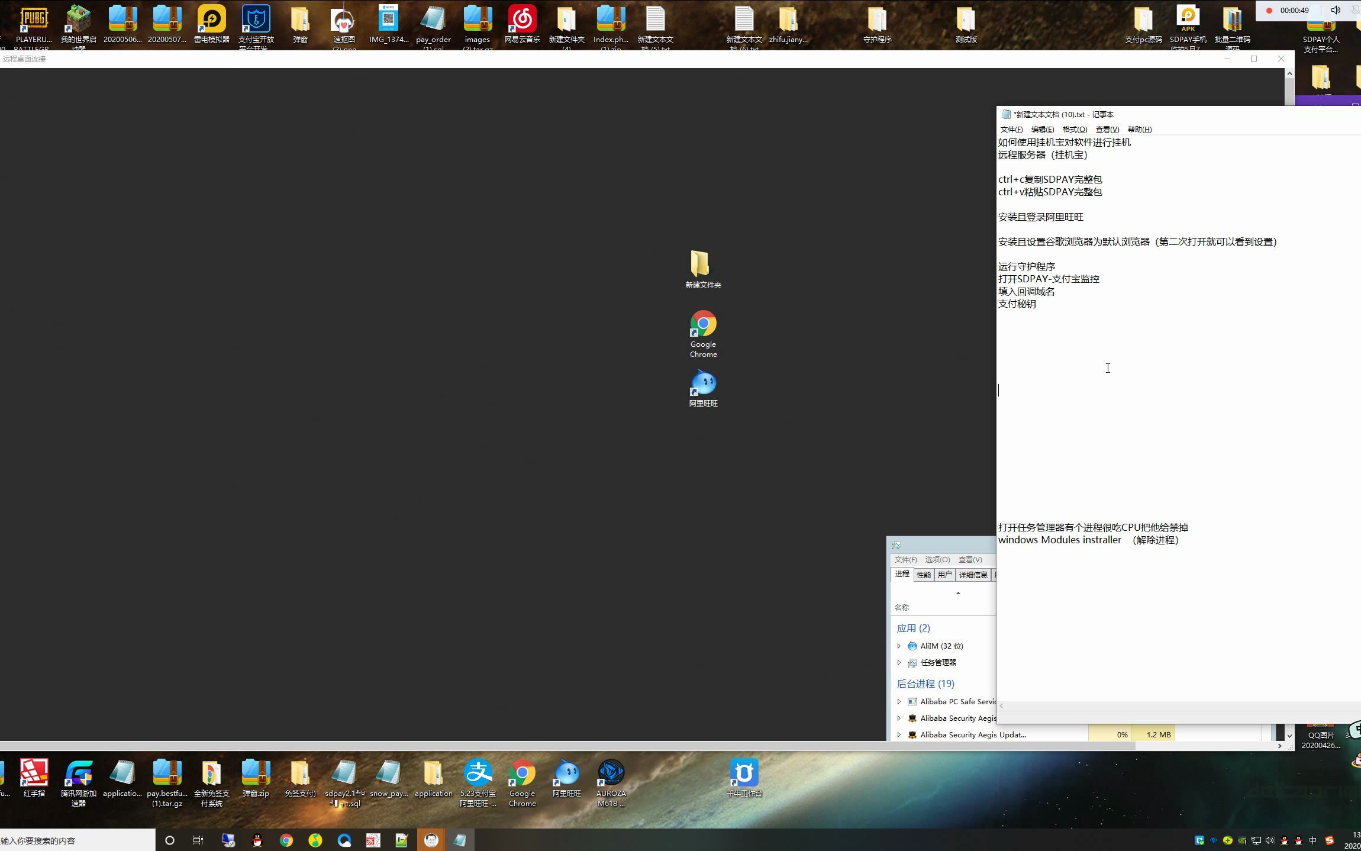Click Alibaba PC Safe Service icon

(x=912, y=701)
